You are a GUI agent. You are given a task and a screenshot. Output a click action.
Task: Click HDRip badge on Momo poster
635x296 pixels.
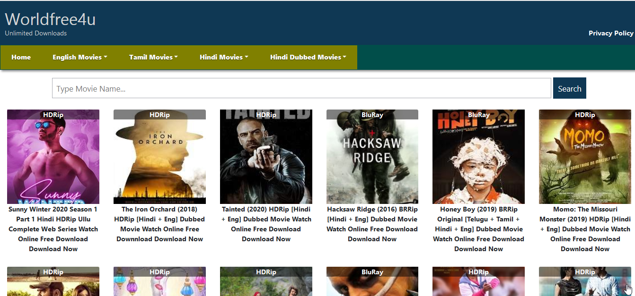point(585,115)
